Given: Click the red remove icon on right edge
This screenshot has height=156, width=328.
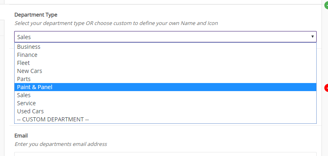Looking at the screenshot, I should click(326, 88).
